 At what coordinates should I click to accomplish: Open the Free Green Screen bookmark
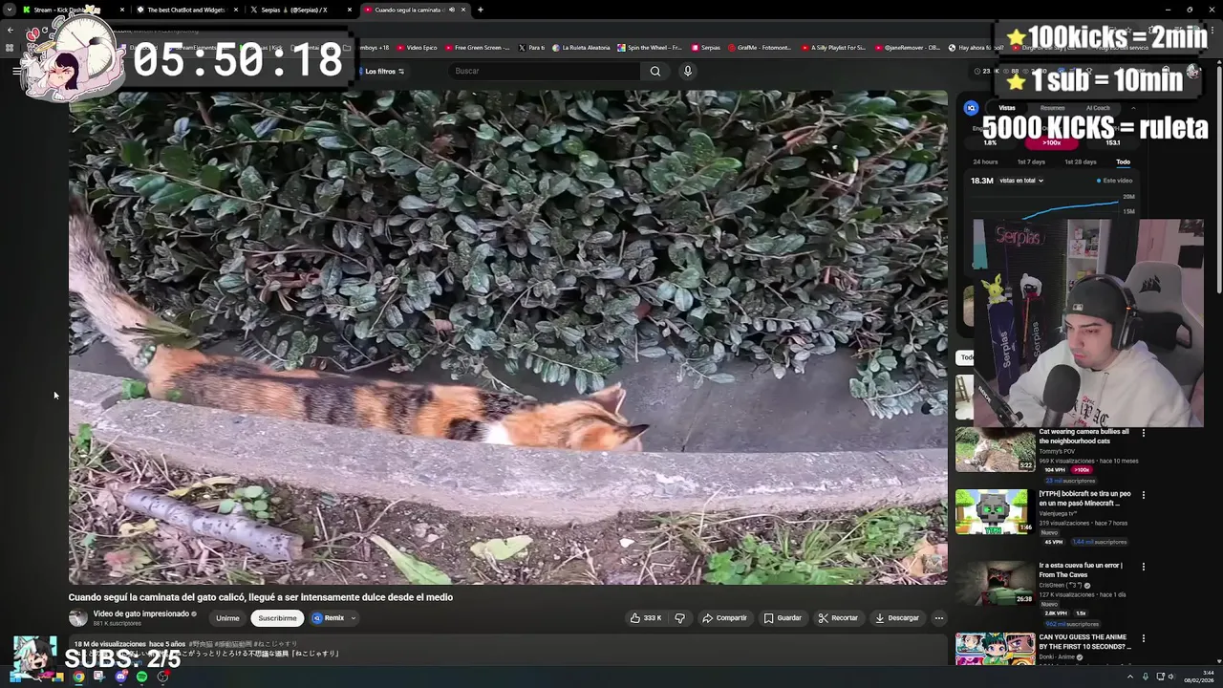[x=477, y=47]
